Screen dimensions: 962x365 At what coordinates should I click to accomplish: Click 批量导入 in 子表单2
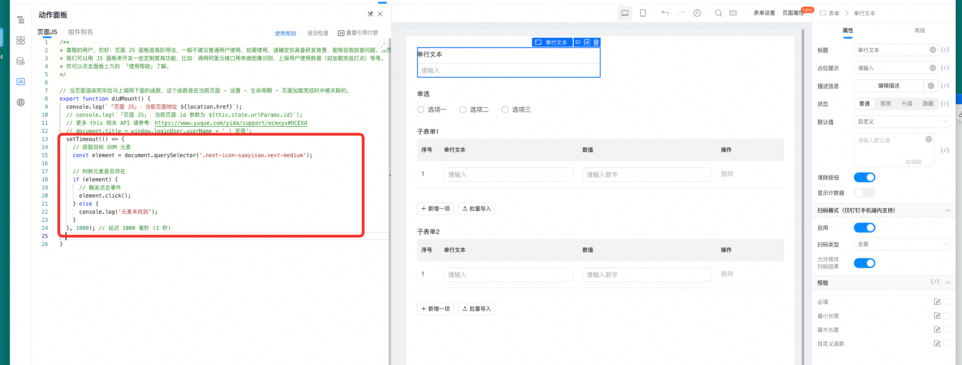pos(477,309)
